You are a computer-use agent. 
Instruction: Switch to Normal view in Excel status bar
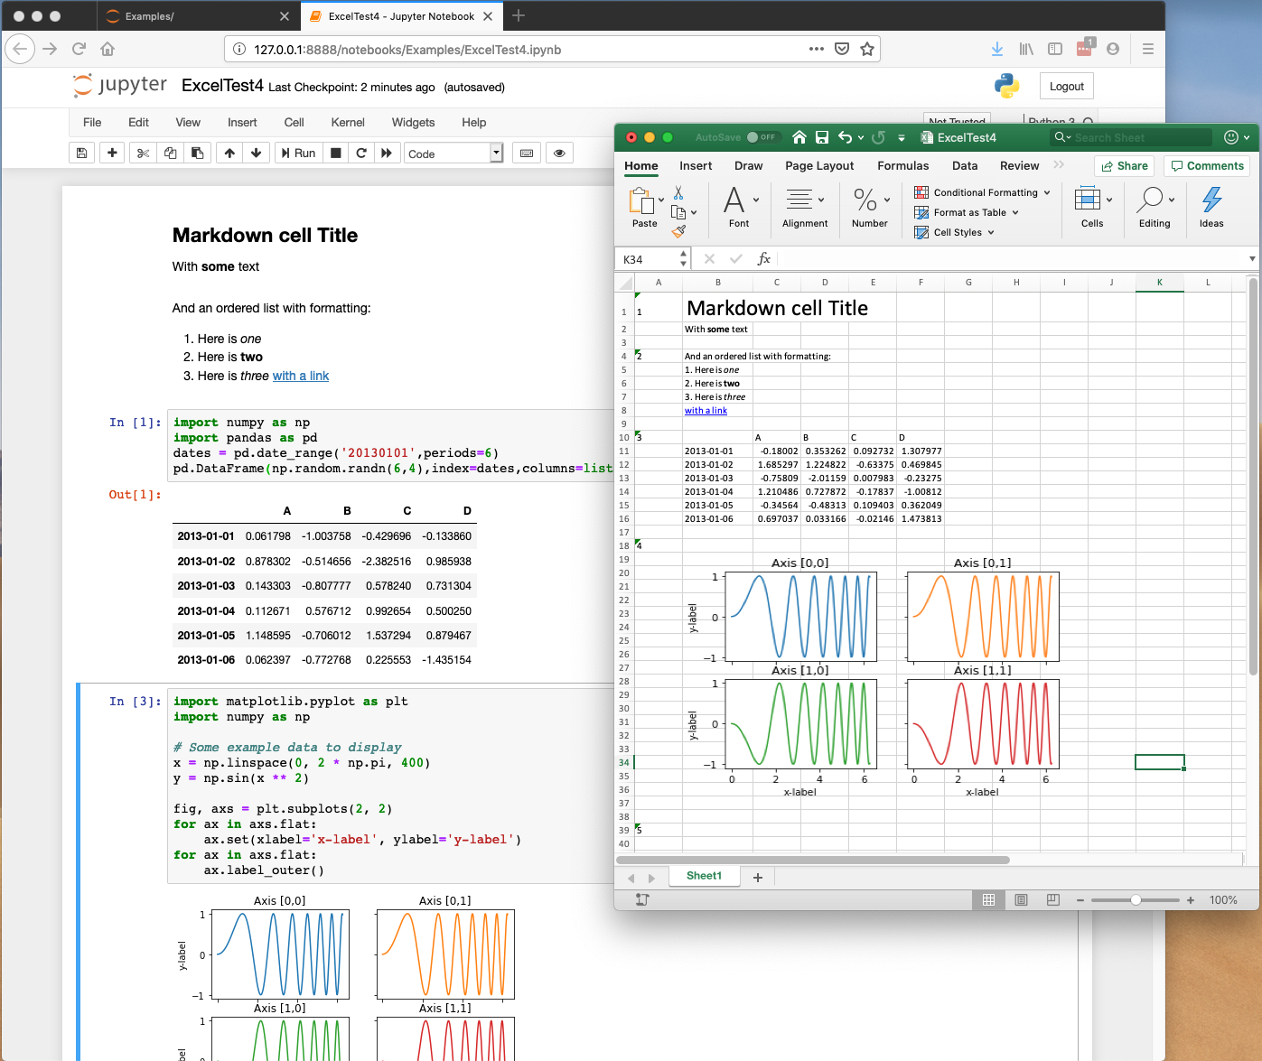pyautogui.click(x=988, y=899)
